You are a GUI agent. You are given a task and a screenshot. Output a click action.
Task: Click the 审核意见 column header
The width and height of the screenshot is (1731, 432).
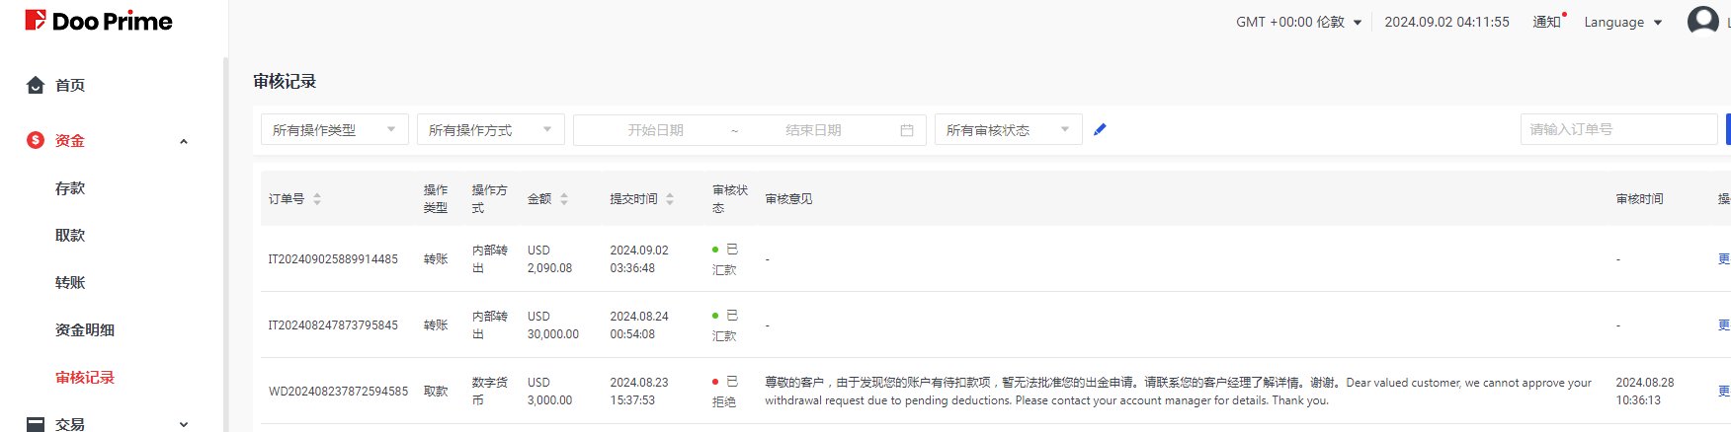point(788,198)
